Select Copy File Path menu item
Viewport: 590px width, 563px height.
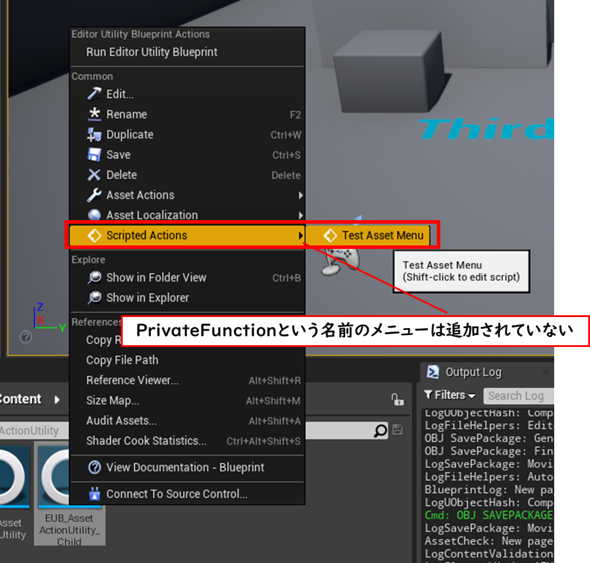pos(187,360)
